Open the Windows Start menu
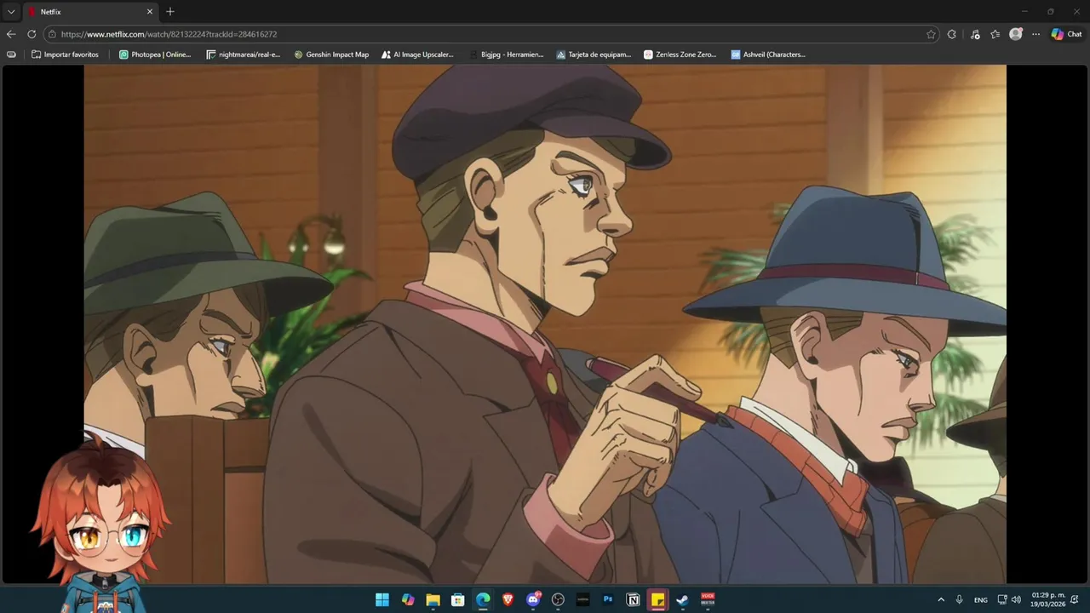The height and width of the screenshot is (613, 1090). pos(382,599)
